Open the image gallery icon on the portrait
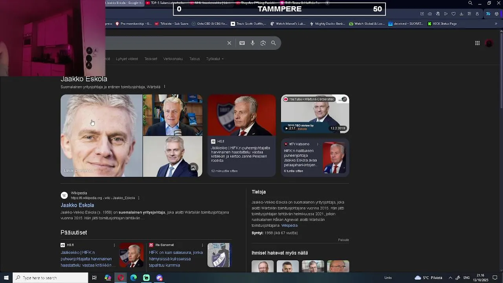This screenshot has height=283, width=503. [193, 168]
